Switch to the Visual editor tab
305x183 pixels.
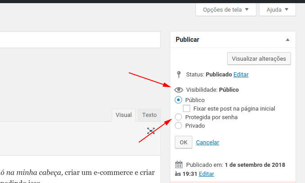(x=124, y=115)
